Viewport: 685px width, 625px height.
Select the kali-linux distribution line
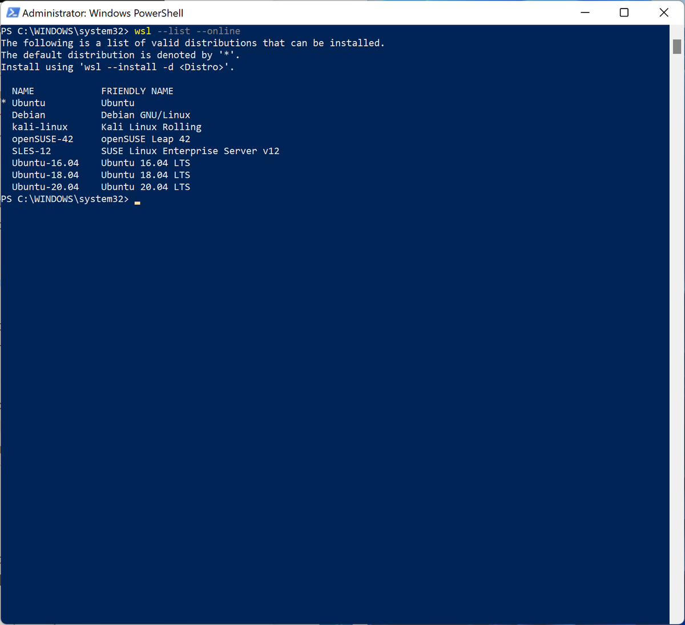[x=39, y=127]
